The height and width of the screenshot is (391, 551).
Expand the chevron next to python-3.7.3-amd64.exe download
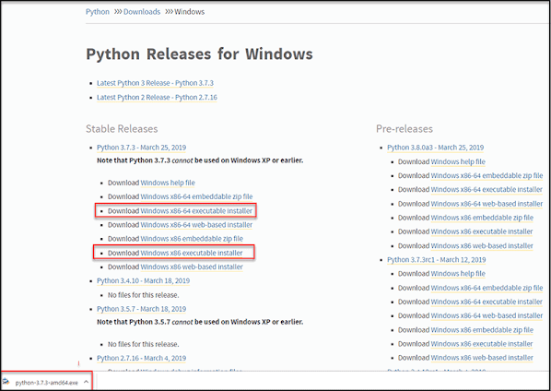(86, 382)
